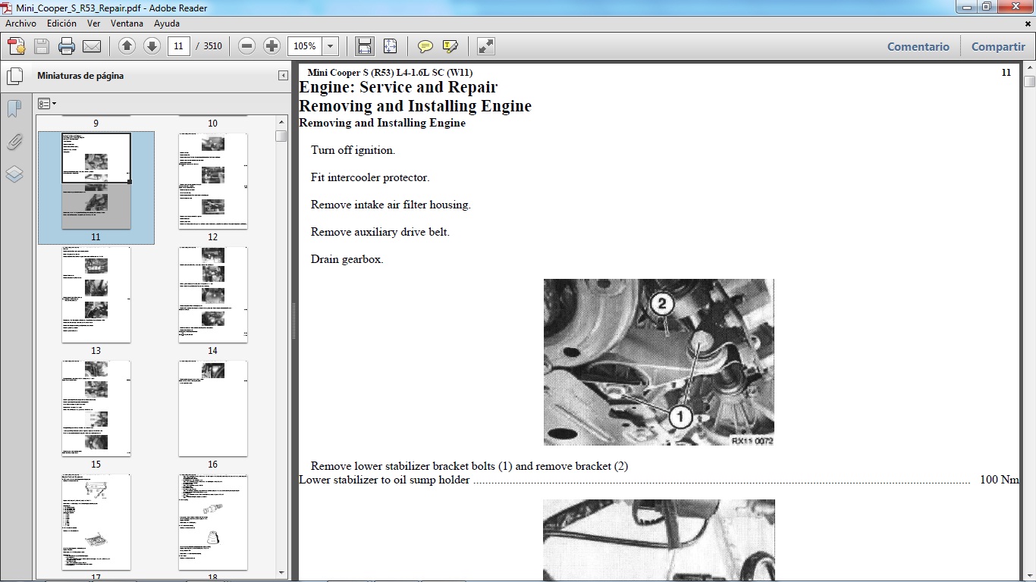Collapse the Miniaturas de página panel
Image resolution: width=1036 pixels, height=582 pixels.
point(283,76)
